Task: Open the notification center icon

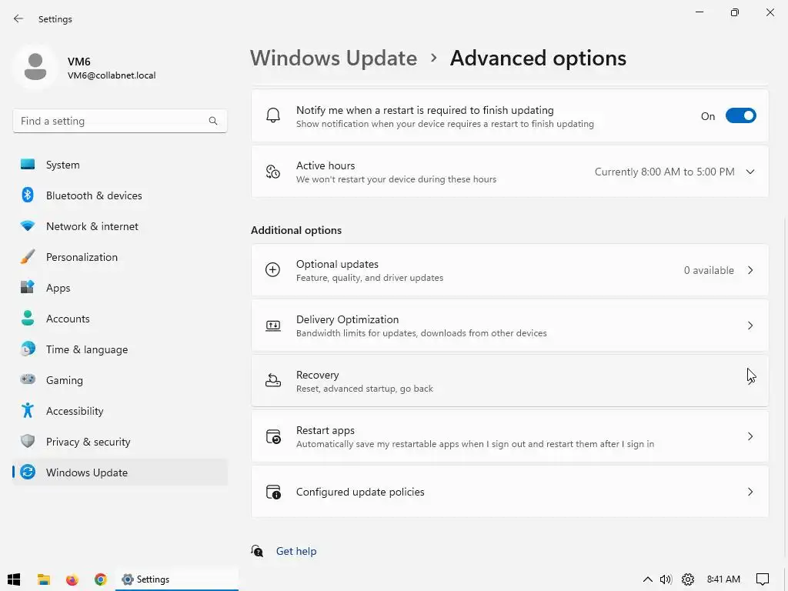Action: [x=763, y=579]
